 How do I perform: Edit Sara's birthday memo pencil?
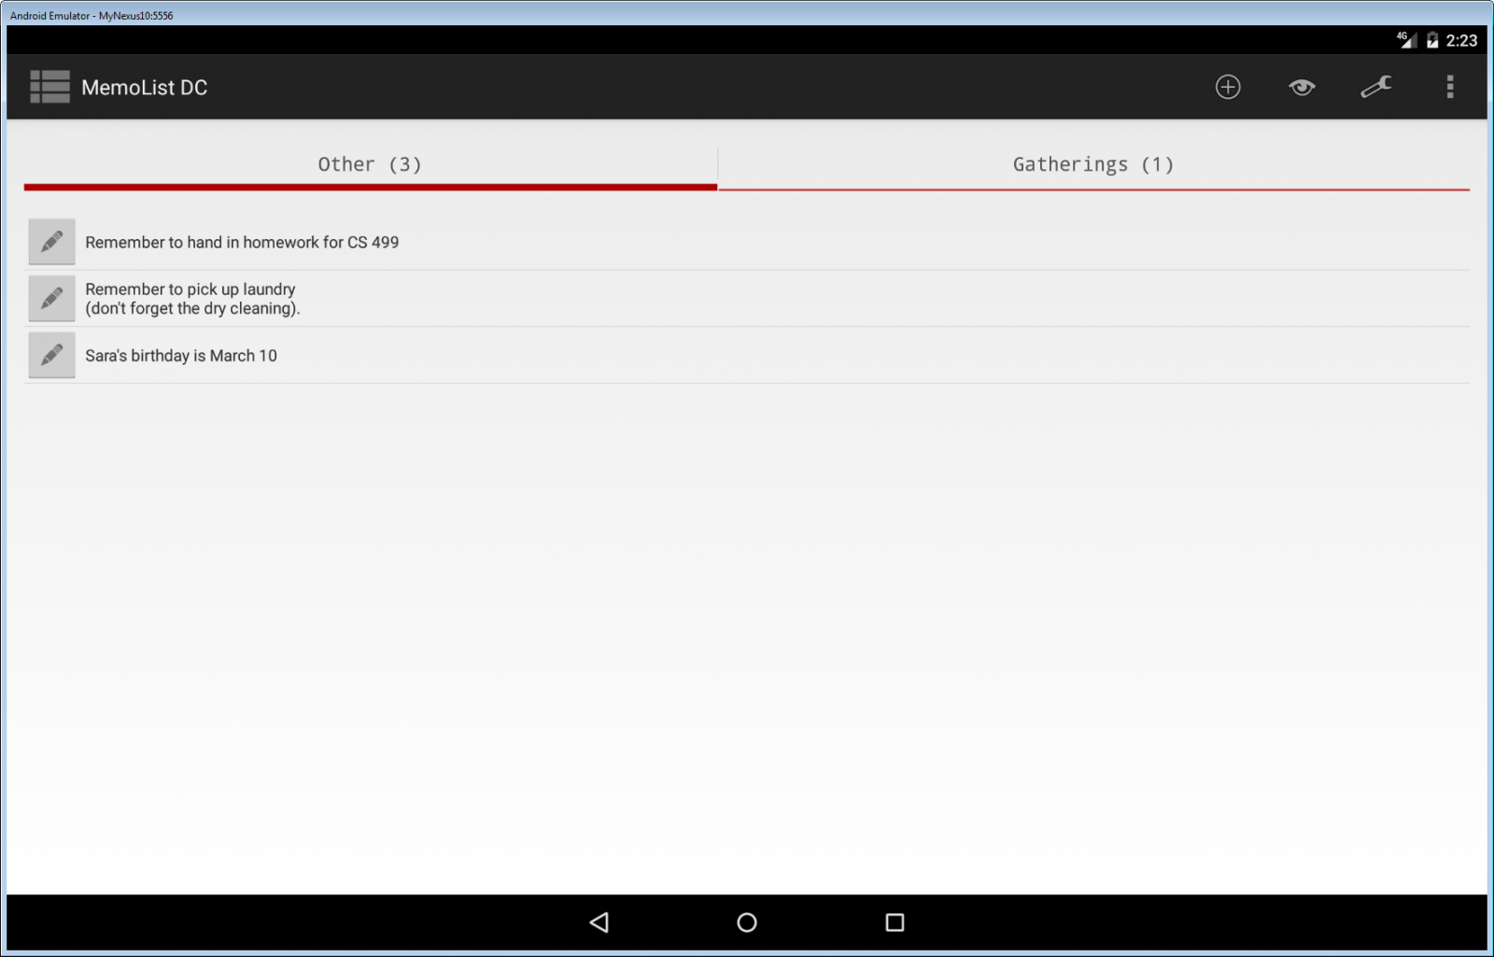[x=51, y=355]
